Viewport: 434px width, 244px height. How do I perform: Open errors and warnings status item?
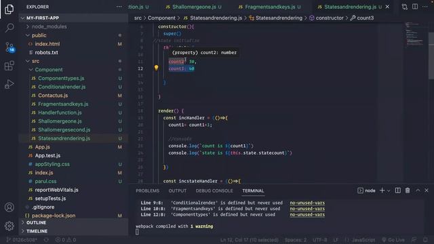tap(66, 240)
